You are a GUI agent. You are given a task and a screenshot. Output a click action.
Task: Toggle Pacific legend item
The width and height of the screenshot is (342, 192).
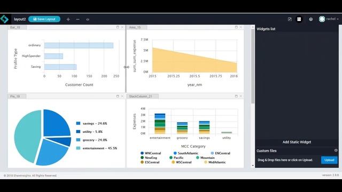(x=176, y=158)
